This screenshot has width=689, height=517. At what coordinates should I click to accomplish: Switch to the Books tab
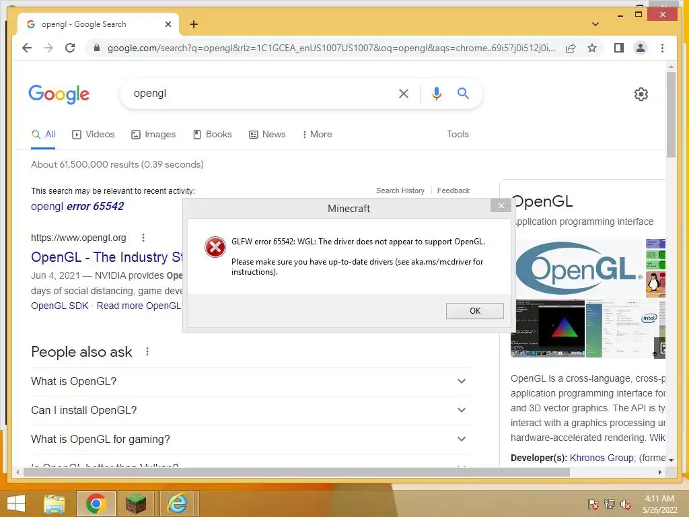(212, 135)
